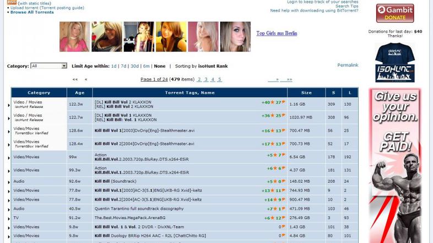Open the Category dropdown set to All

tap(48, 66)
